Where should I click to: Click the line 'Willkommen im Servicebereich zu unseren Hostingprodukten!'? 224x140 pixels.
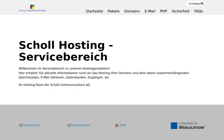point(64,68)
